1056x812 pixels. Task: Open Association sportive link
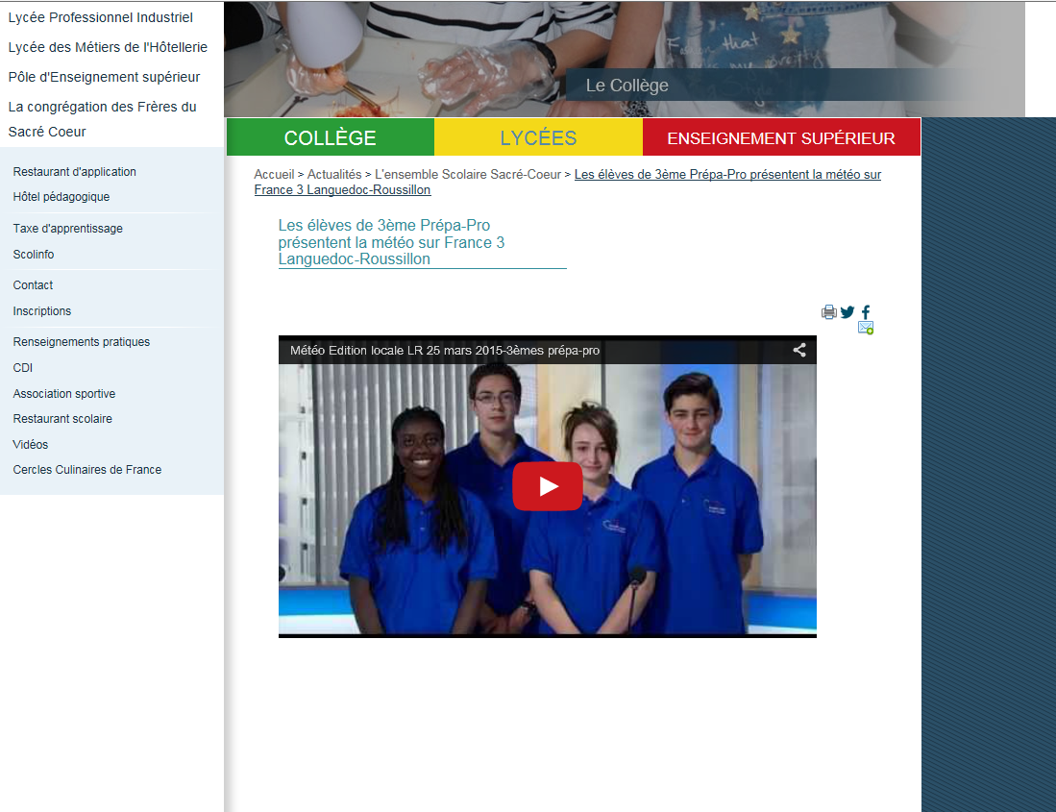point(64,393)
